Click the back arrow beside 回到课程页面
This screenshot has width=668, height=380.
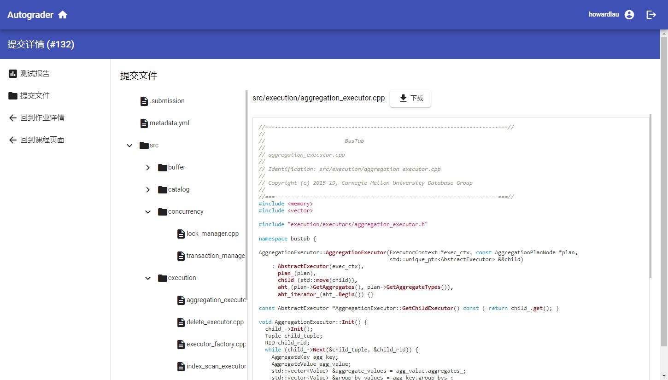pyautogui.click(x=13, y=140)
